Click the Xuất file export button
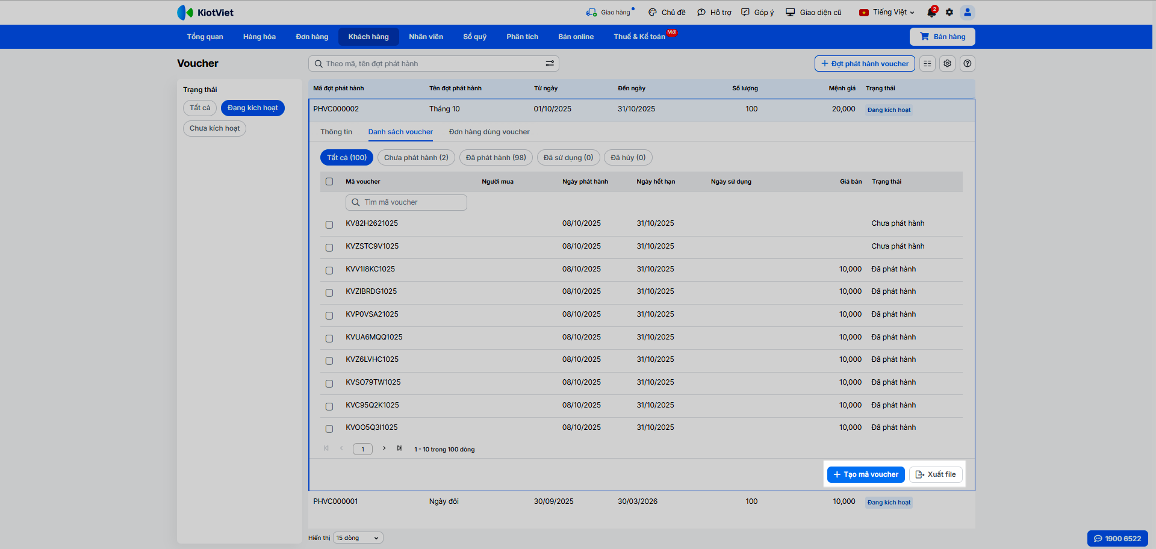 click(x=936, y=474)
